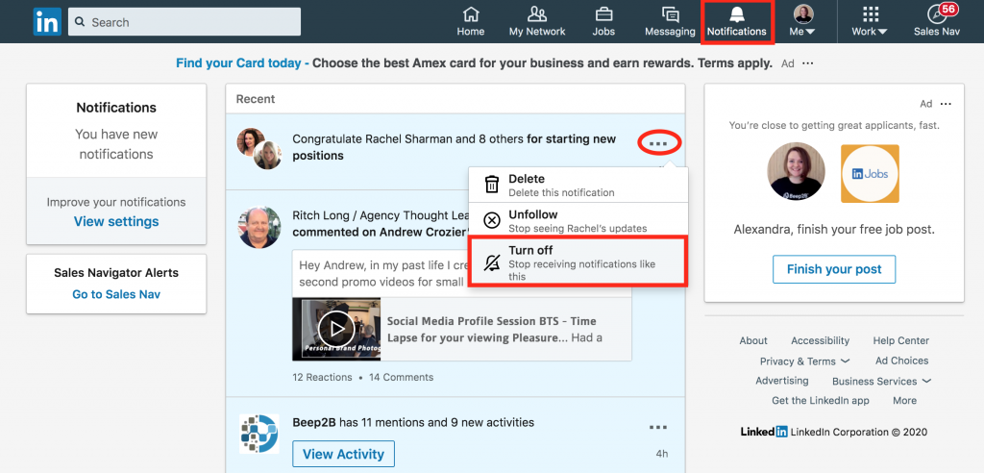Open the Me profile dropdown
Image resolution: width=984 pixels, height=473 pixels.
803,21
